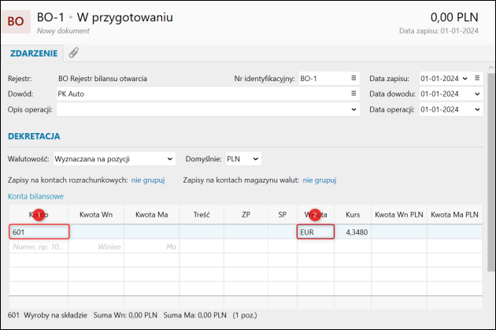Click the Kwota Wn PLN column header
Screen dimensions: 496x330
pyautogui.click(x=399, y=214)
